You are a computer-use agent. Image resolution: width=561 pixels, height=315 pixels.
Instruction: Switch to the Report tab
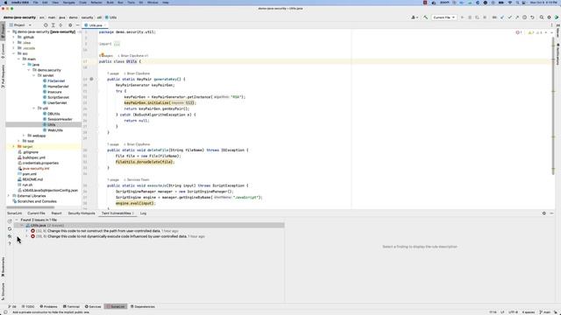pos(56,213)
